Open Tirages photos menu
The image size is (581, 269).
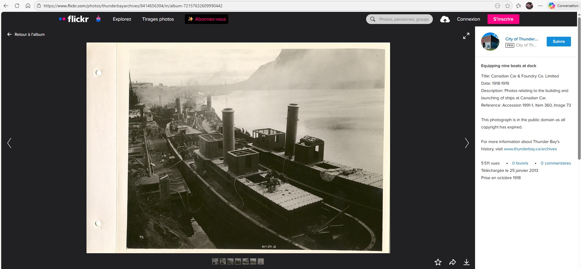pos(158,19)
